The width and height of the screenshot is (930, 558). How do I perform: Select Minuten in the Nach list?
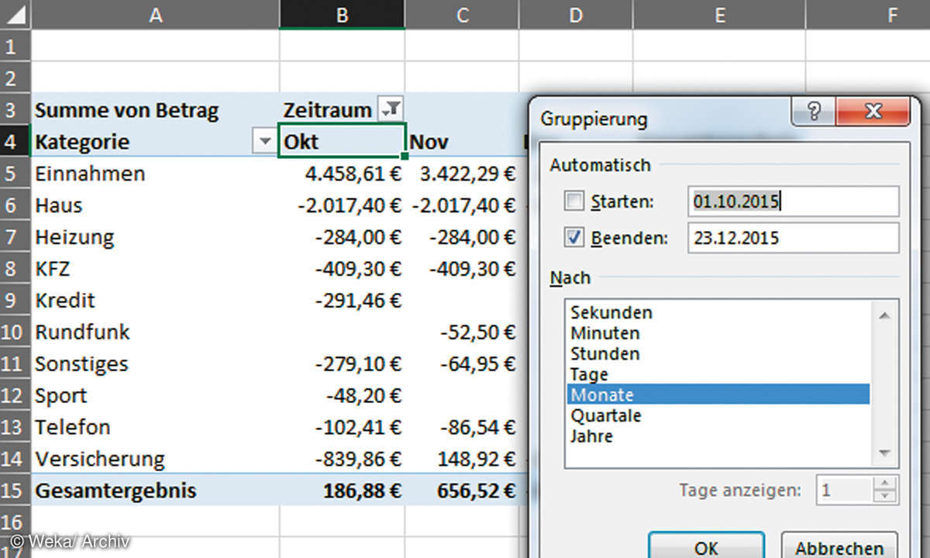click(x=718, y=333)
